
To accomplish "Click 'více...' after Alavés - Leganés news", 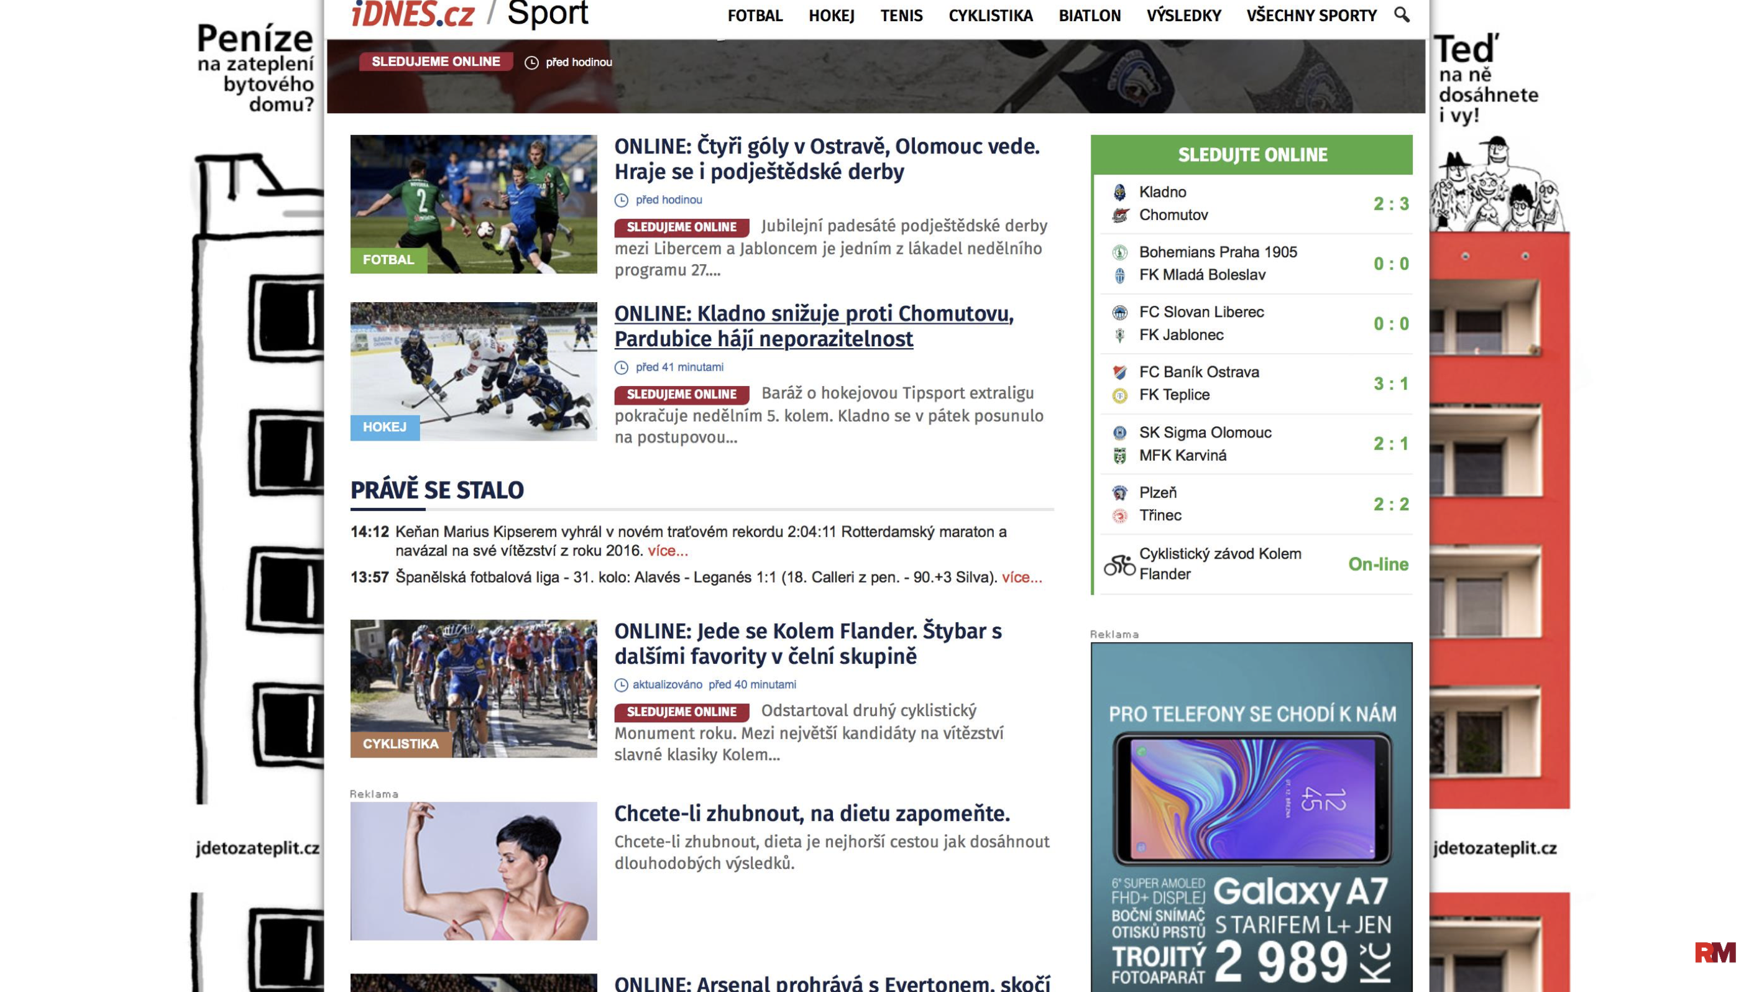I will tap(1022, 577).
